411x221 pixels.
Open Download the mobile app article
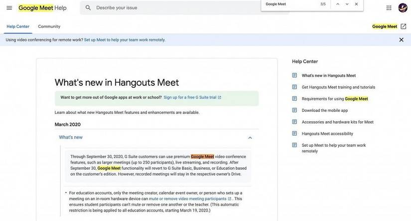coord(325,110)
